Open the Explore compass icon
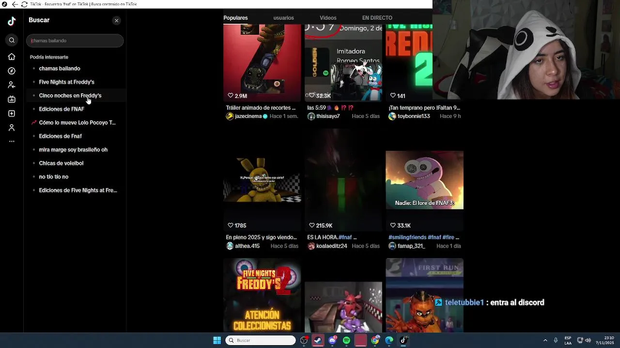This screenshot has width=620, height=348. [12, 71]
